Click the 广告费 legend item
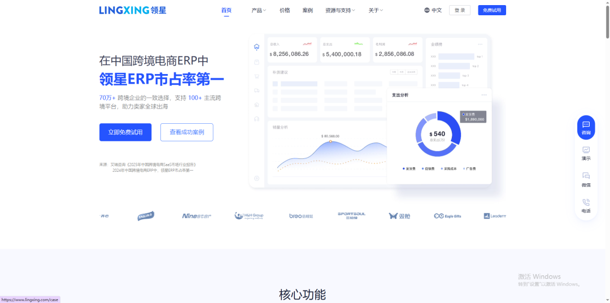Image resolution: width=610 pixels, height=303 pixels. click(x=469, y=168)
